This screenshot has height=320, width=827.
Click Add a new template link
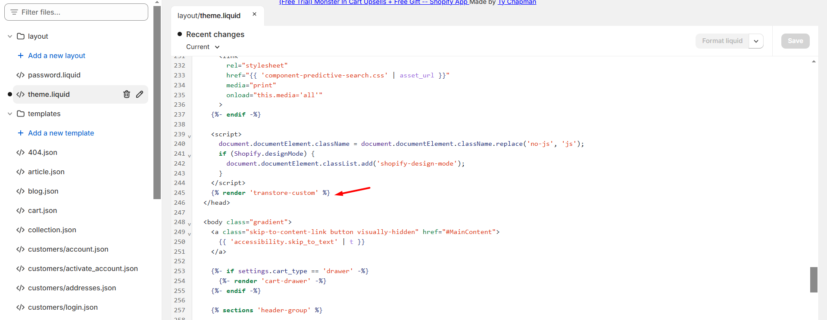tap(61, 133)
